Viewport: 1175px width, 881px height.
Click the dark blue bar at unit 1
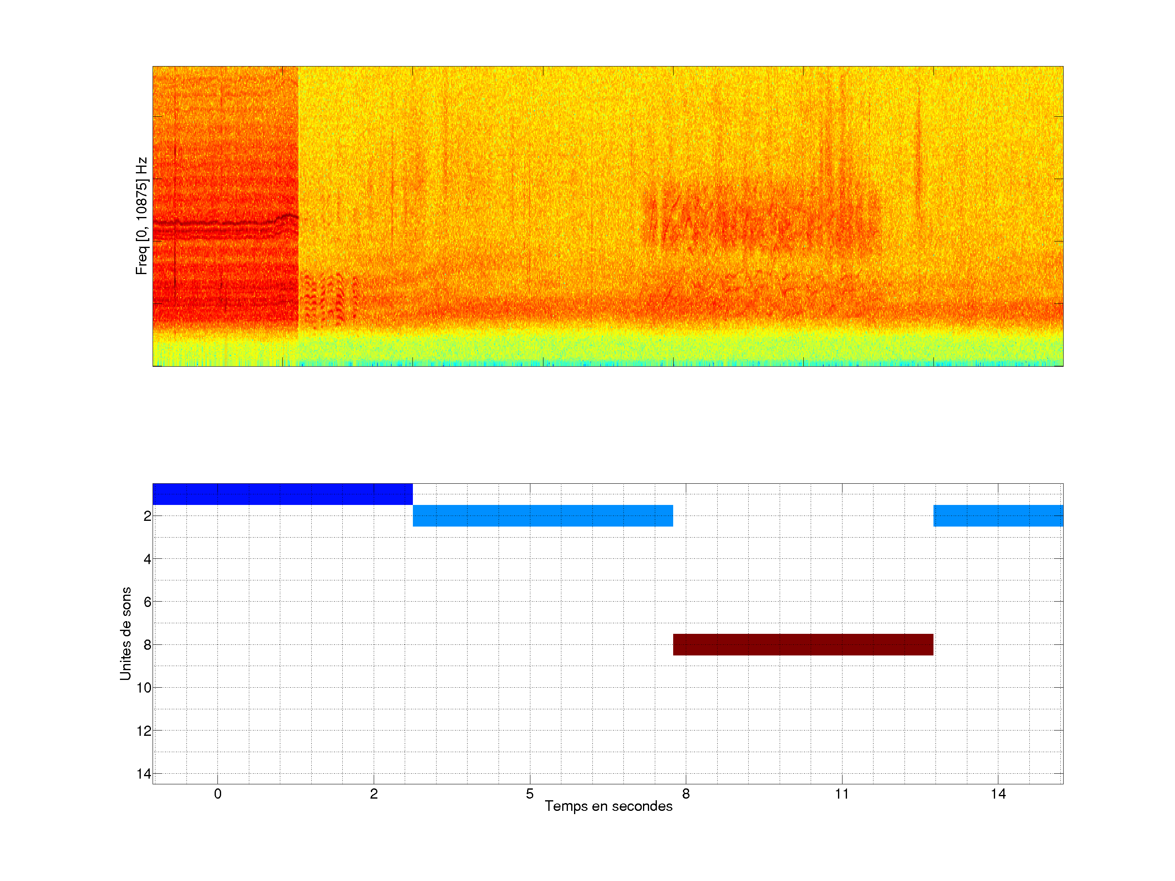[x=282, y=494]
